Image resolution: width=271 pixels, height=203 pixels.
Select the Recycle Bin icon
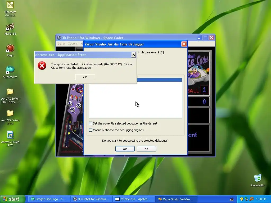[258, 180]
